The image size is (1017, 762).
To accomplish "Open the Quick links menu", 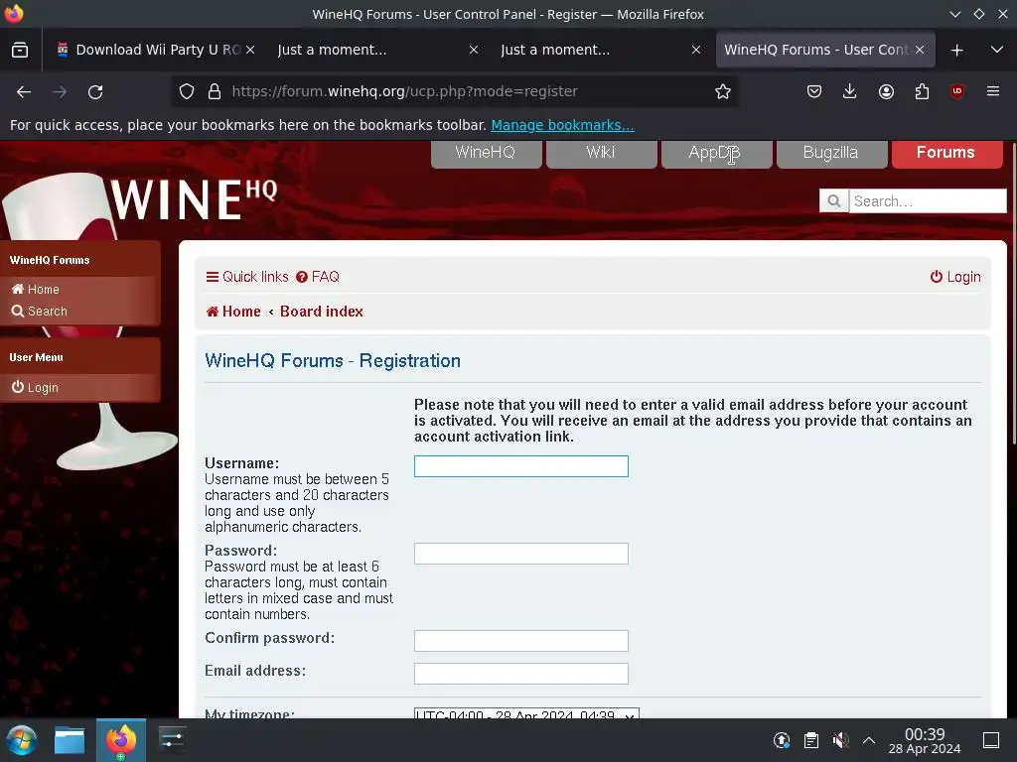I will 247,277.
